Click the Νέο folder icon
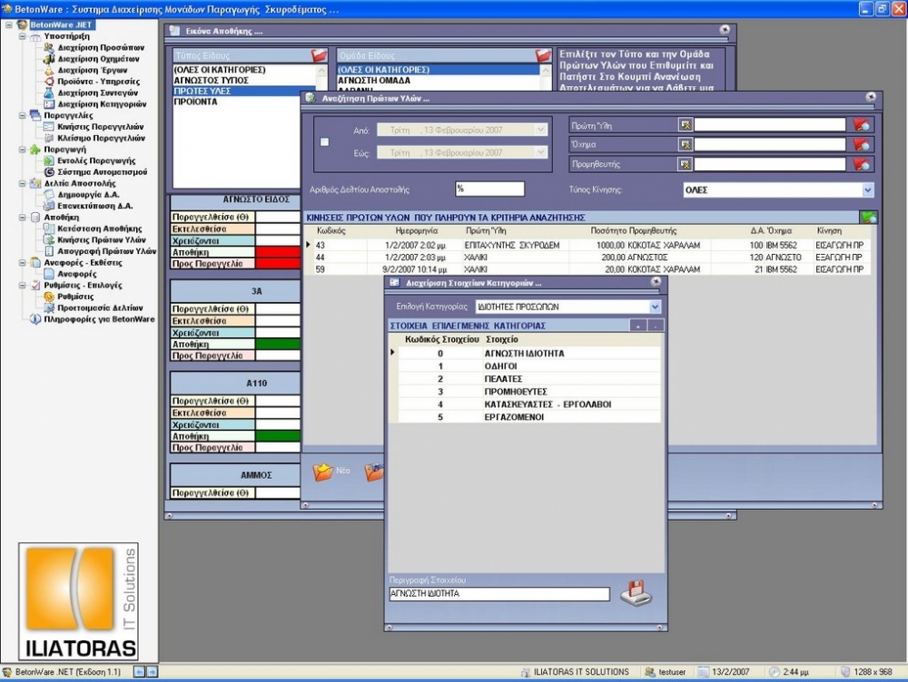The width and height of the screenshot is (908, 682). 323,472
